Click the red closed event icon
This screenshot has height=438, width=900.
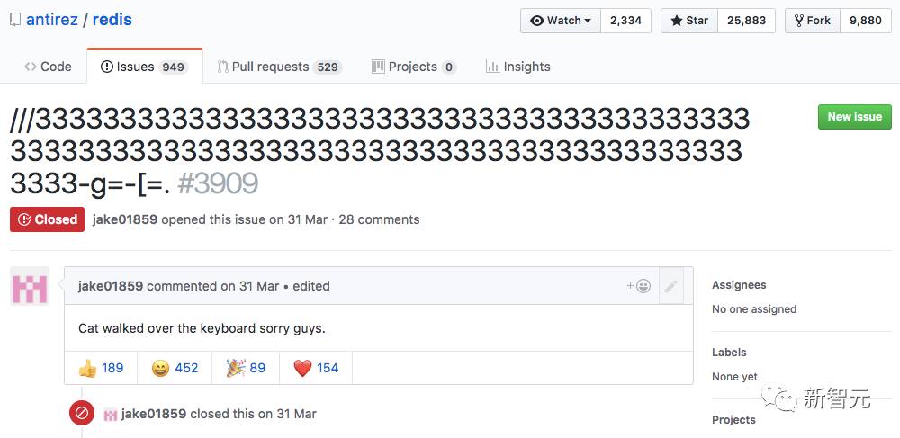(x=82, y=414)
